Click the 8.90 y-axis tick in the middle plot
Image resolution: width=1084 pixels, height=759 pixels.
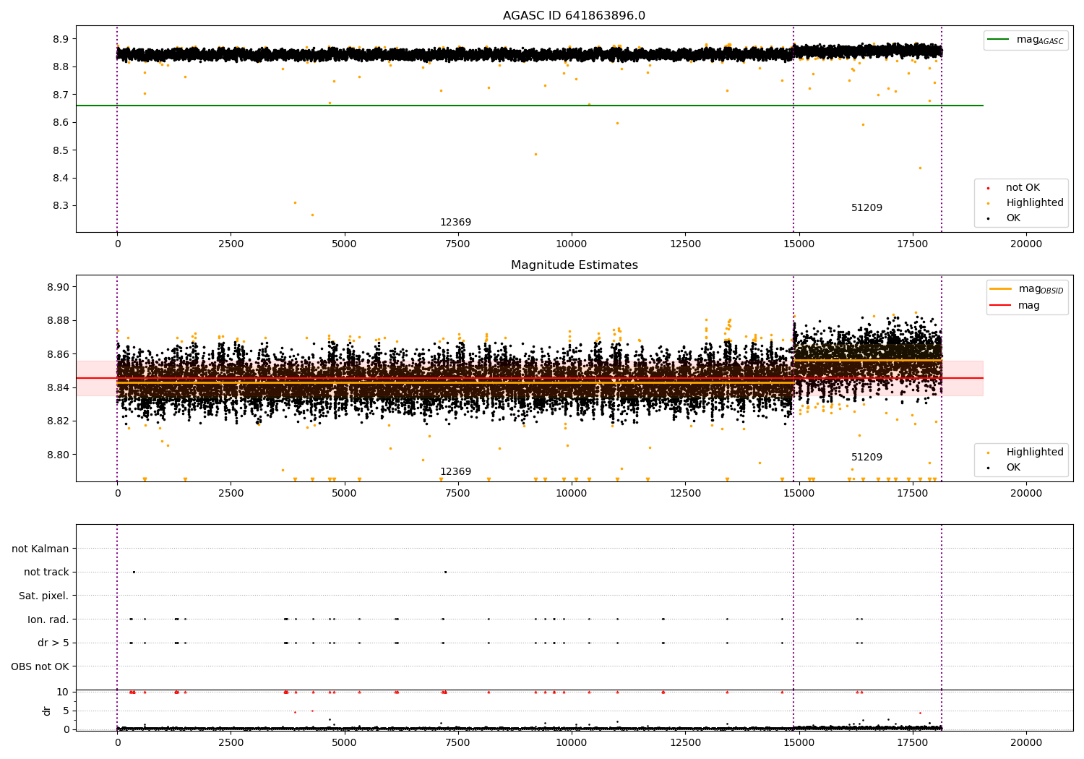click(x=59, y=287)
